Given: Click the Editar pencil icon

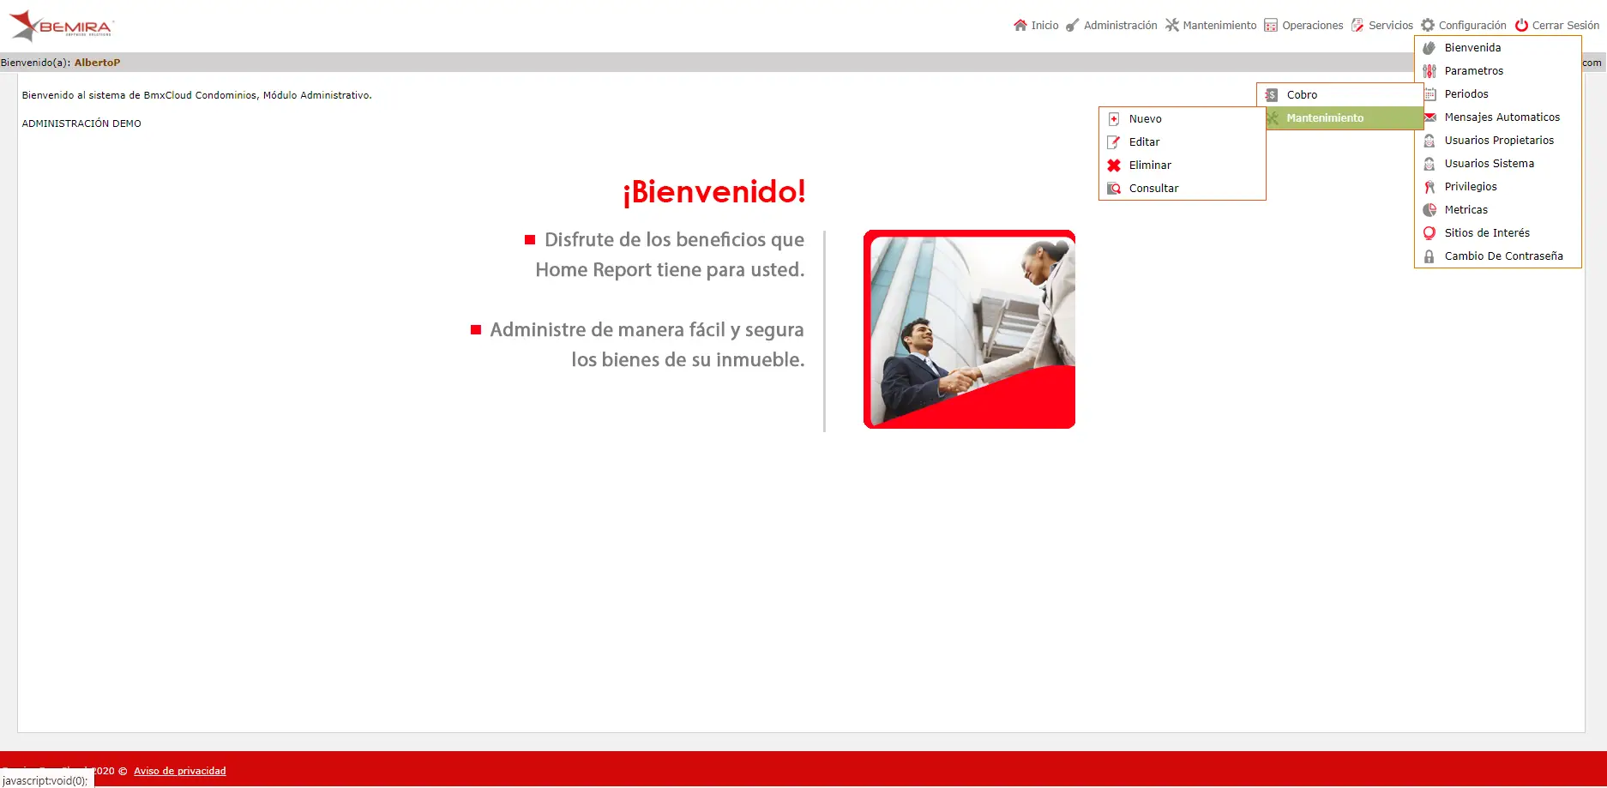Looking at the screenshot, I should tap(1114, 142).
